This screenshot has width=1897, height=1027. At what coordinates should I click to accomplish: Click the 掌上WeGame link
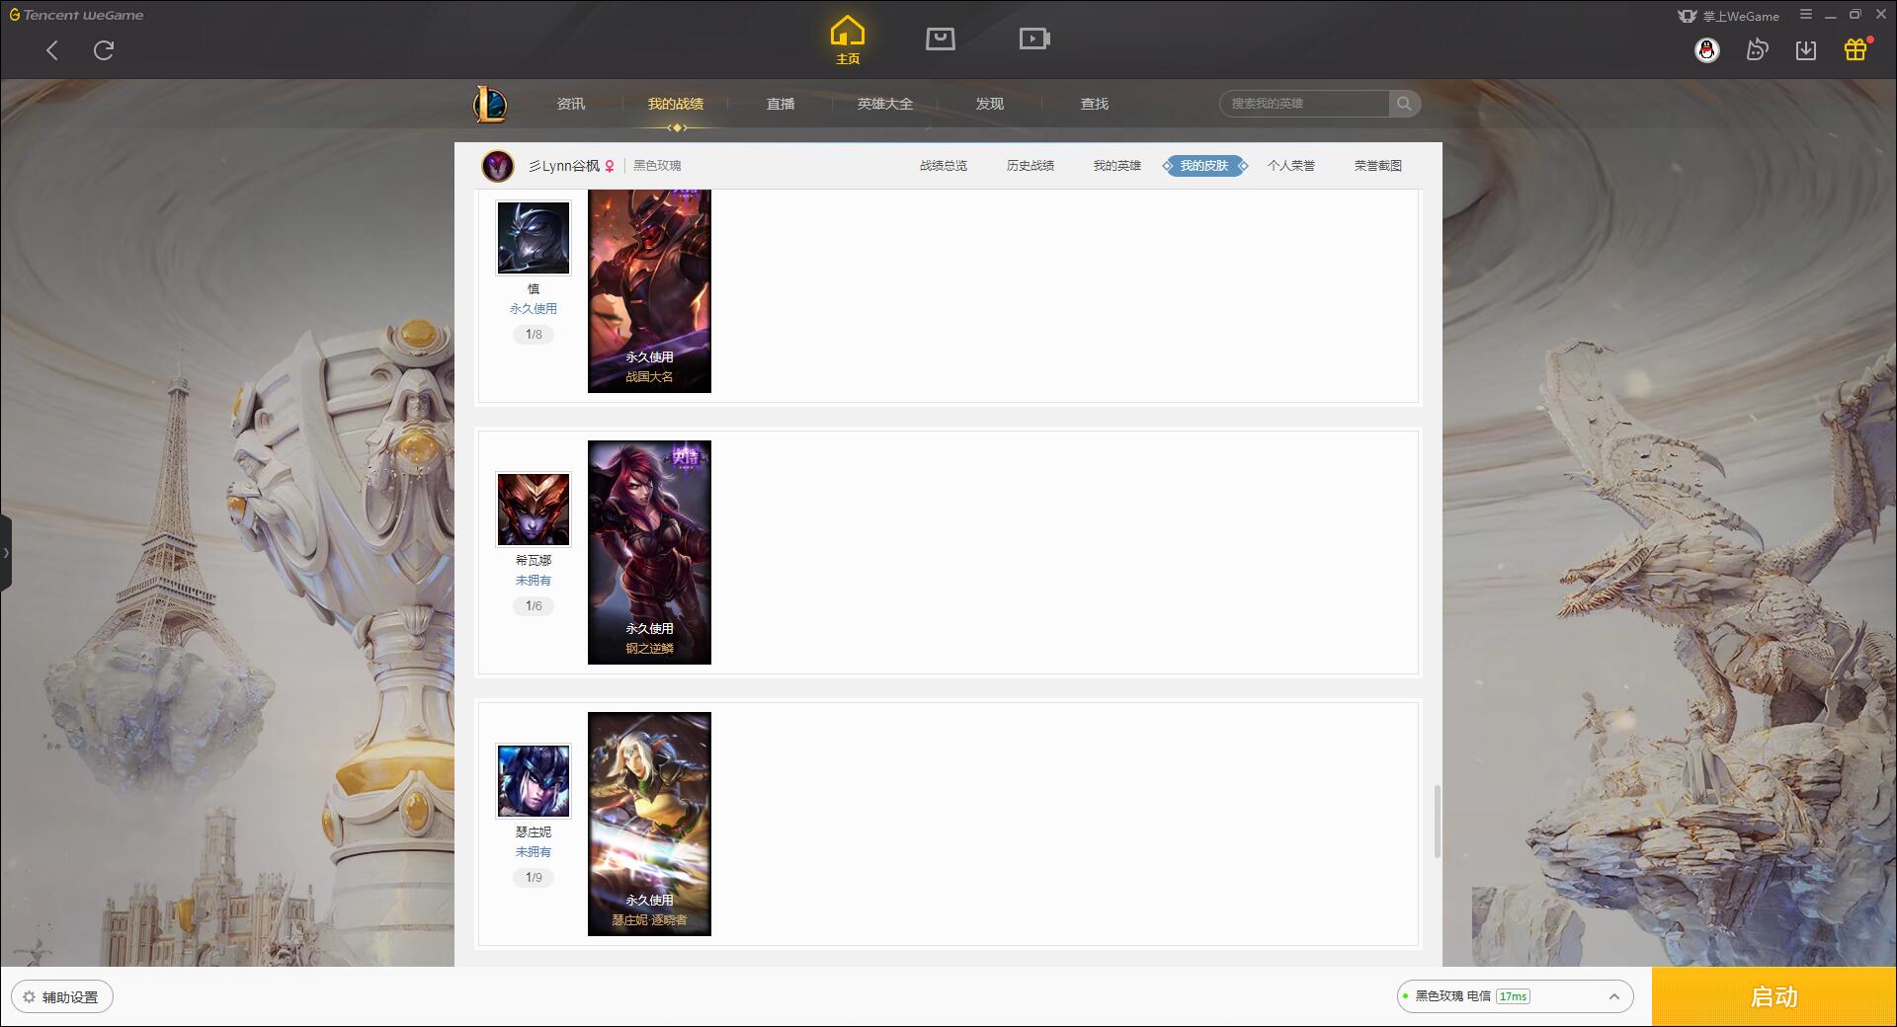click(1729, 16)
